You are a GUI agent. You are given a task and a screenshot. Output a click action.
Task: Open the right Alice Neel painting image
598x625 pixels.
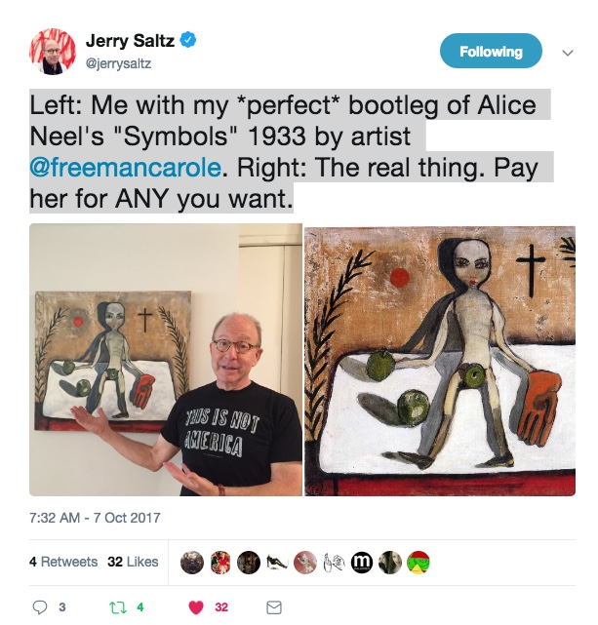point(440,361)
